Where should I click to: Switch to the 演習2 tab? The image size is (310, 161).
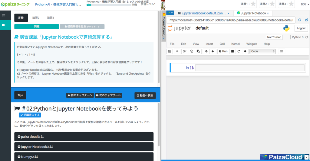point(36,18)
